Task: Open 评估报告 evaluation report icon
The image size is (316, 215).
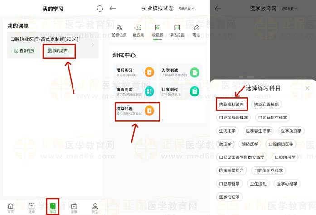Action: click(x=177, y=30)
